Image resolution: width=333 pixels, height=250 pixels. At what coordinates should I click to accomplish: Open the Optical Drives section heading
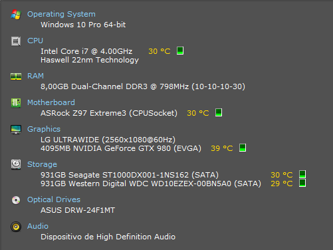pyautogui.click(x=54, y=199)
